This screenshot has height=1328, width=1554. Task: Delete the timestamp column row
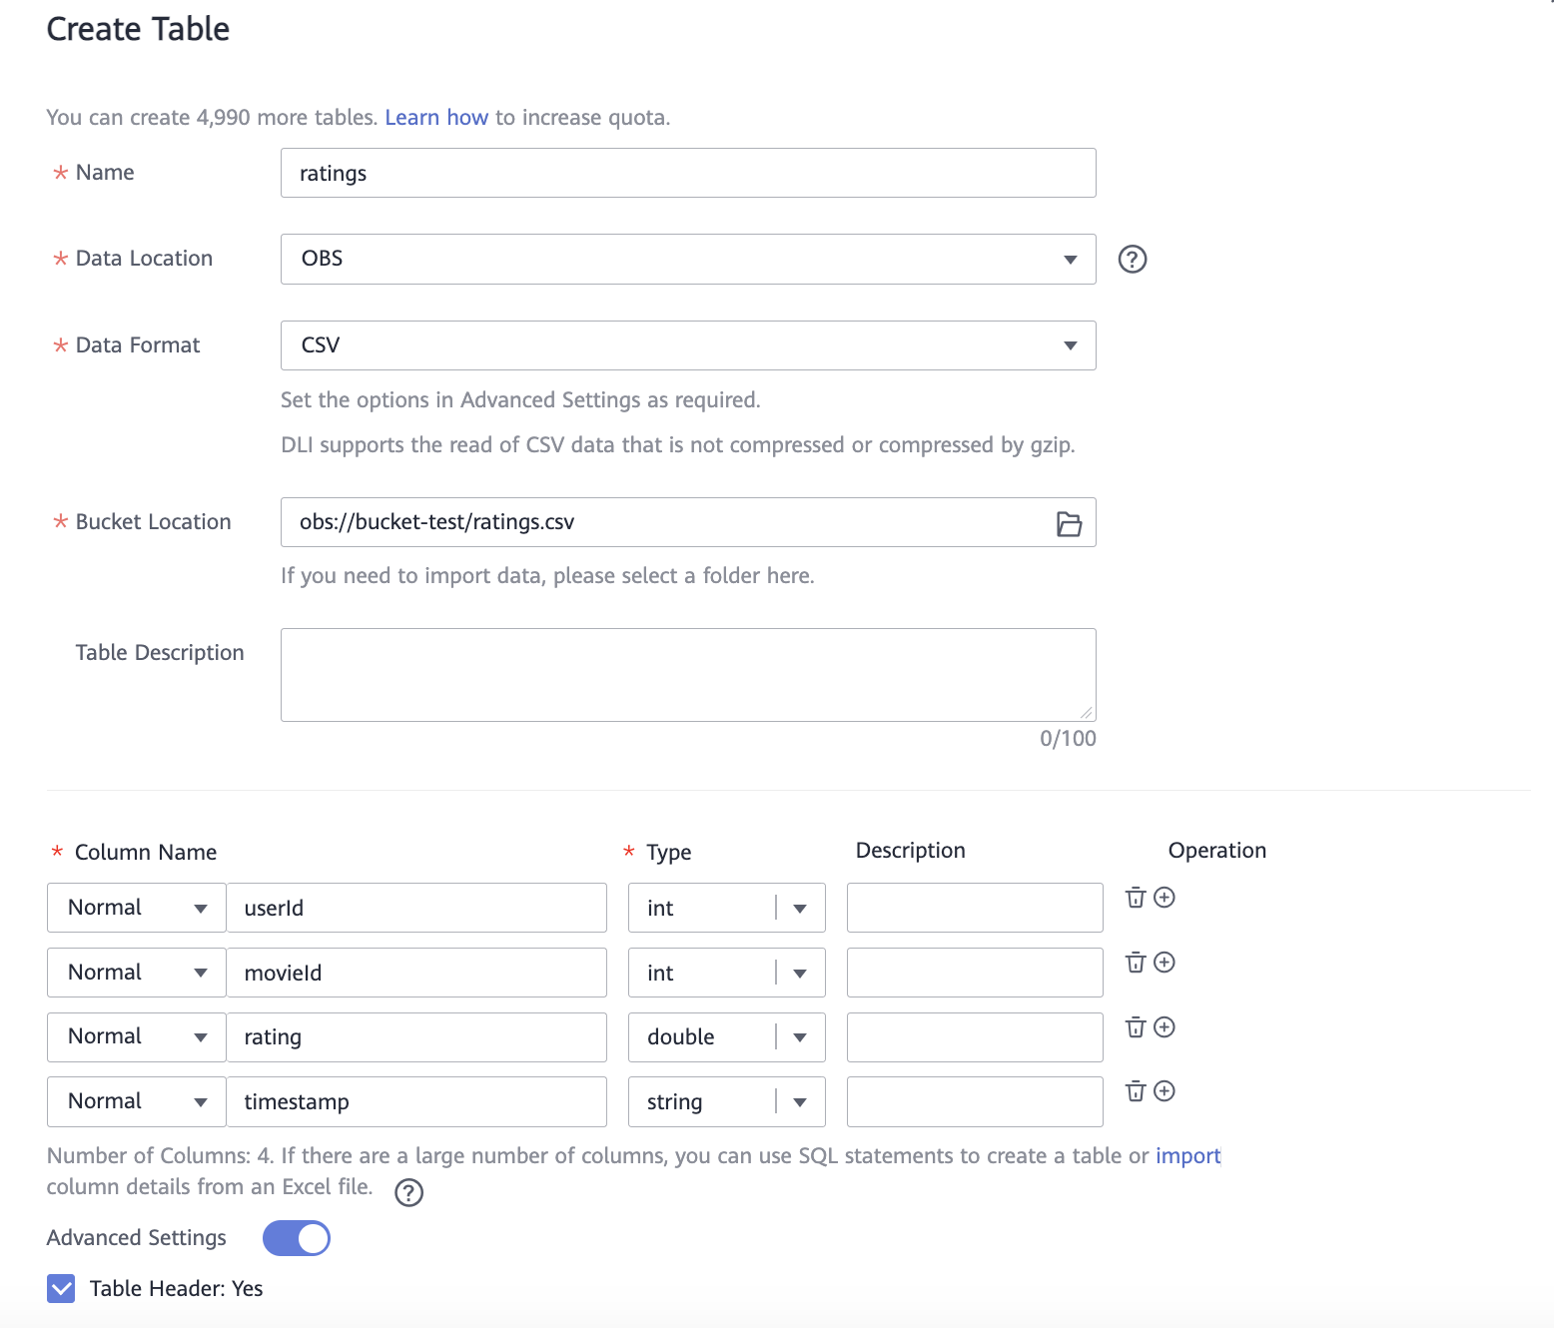pyautogui.click(x=1135, y=1091)
